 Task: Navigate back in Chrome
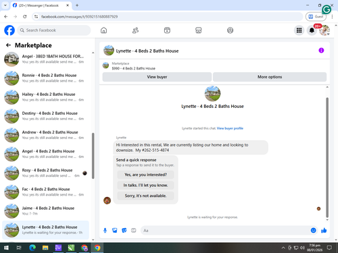coord(6,16)
